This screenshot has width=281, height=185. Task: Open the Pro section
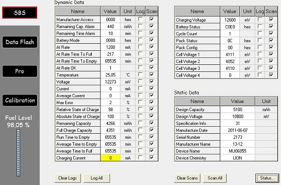[20, 71]
